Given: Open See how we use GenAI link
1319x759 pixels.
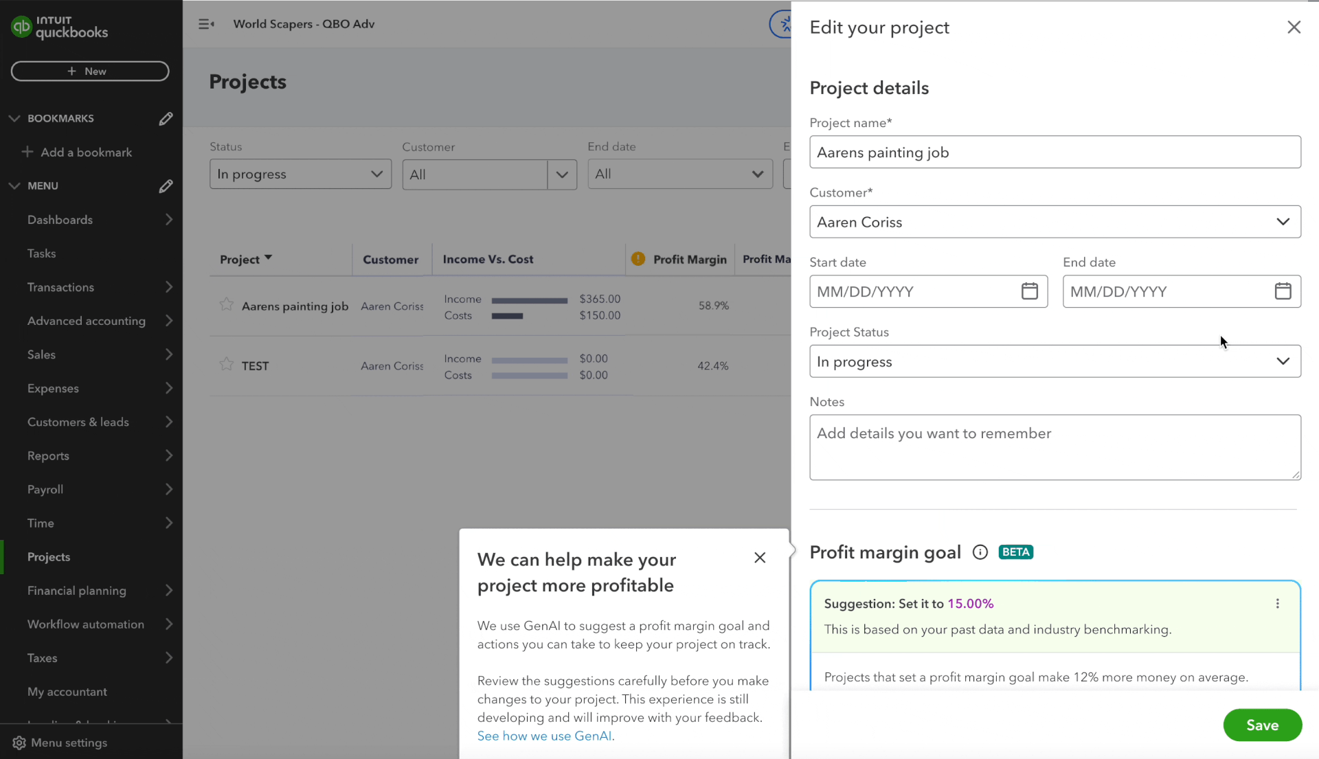Looking at the screenshot, I should click(545, 736).
